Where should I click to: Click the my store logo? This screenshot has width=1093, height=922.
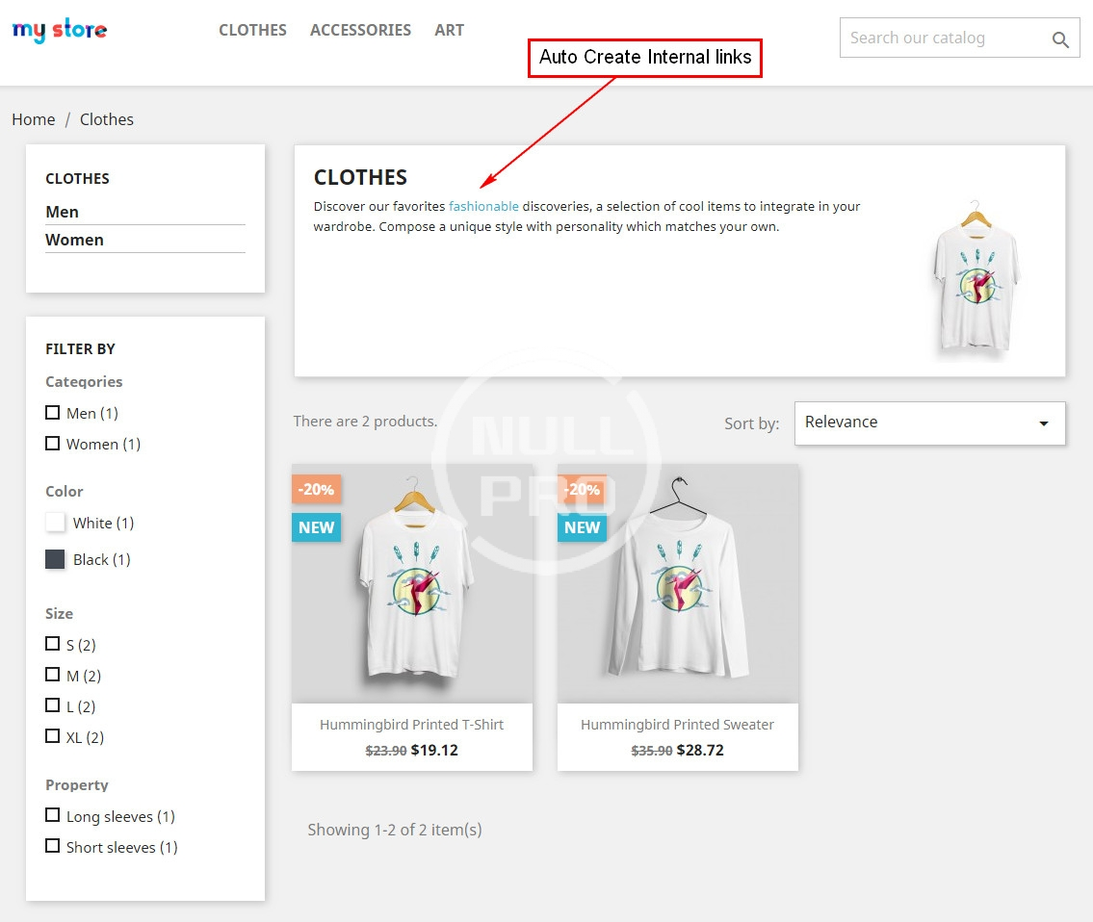click(x=60, y=31)
